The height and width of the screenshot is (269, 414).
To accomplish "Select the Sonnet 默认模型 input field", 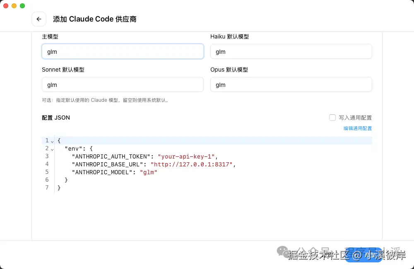I will pos(123,84).
